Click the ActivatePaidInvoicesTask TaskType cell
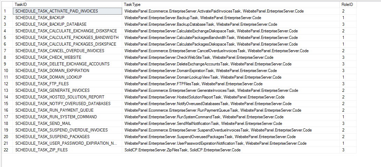The height and width of the screenshot is (167, 381). (231, 11)
